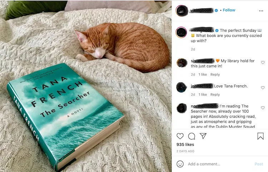This screenshot has height=172, width=268.
Task: Open the three-dot more options menu
Action: pyautogui.click(x=261, y=11)
